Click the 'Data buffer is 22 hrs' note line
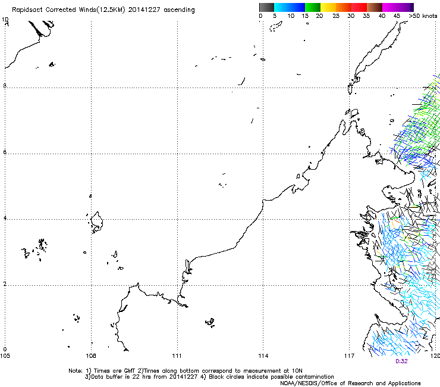Image resolution: width=440 pixels, height=387 pixels. point(209,377)
